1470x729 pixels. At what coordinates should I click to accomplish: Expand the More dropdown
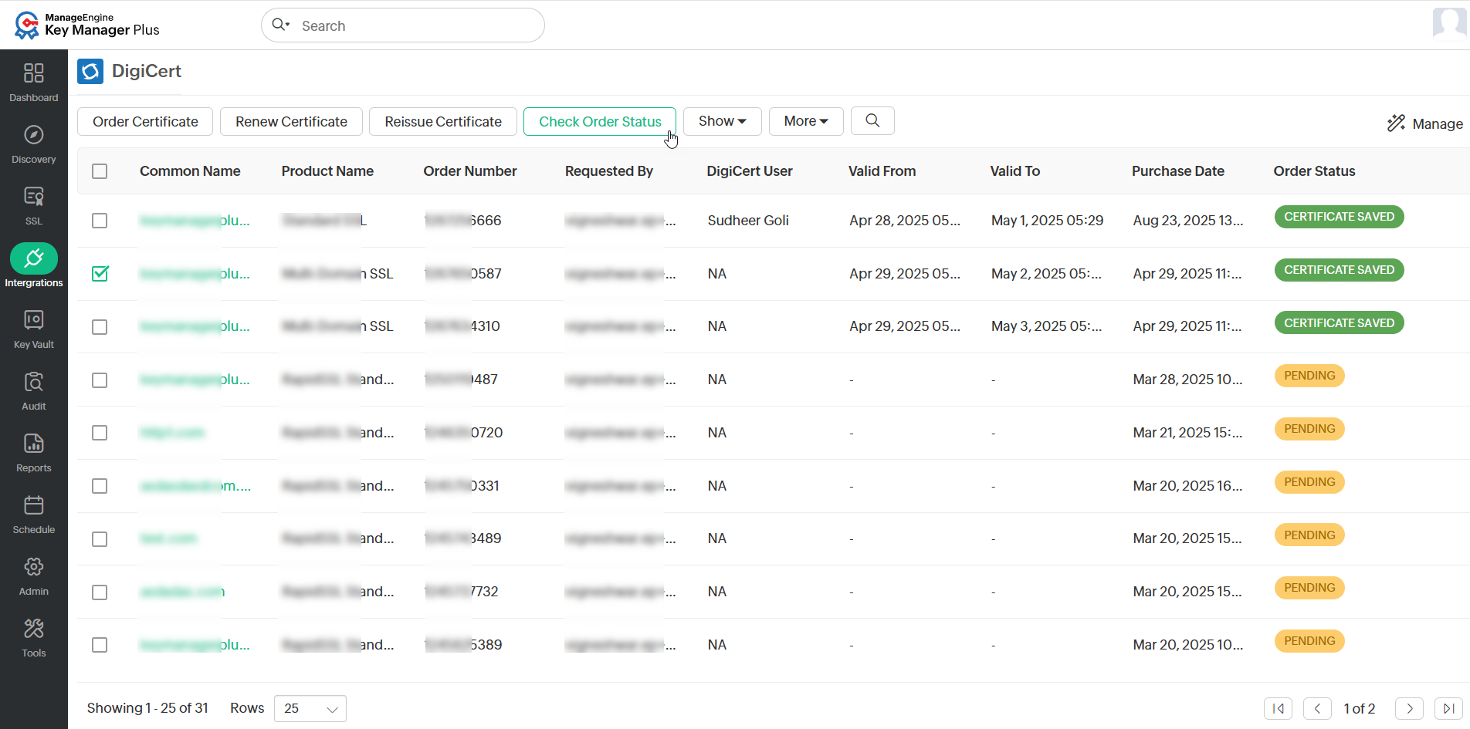806,121
